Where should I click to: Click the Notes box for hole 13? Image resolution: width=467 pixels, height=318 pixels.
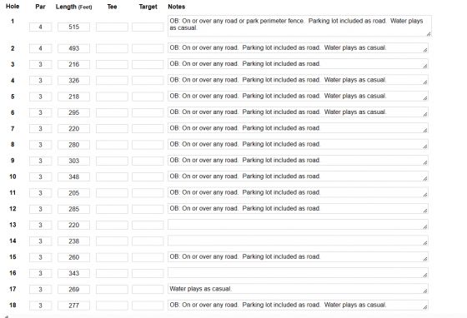(x=298, y=225)
